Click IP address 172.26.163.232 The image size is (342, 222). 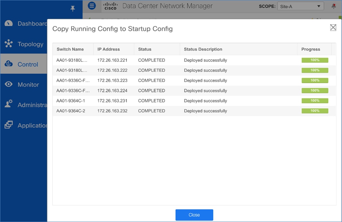[x=112, y=111]
